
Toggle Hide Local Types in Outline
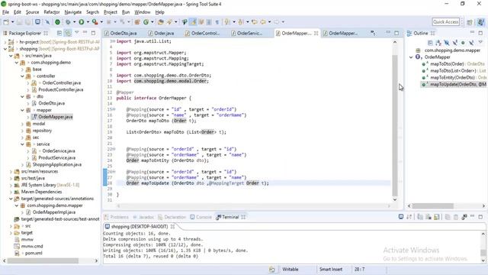[471, 43]
